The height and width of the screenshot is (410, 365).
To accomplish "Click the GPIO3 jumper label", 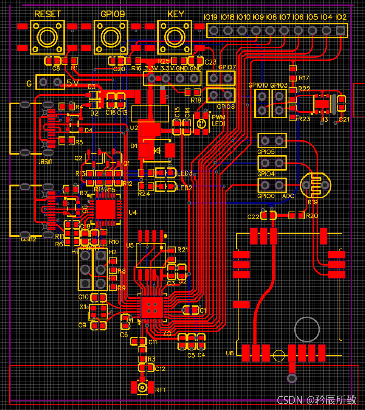I will (278, 85).
